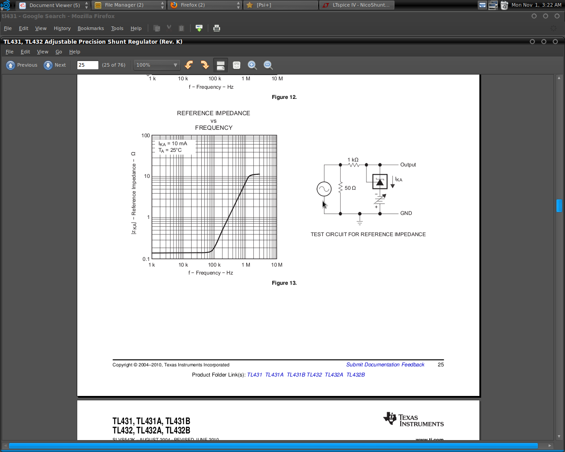The image size is (565, 452).
Task: Click the Firefox paste toolbar icon
Action: click(181, 28)
